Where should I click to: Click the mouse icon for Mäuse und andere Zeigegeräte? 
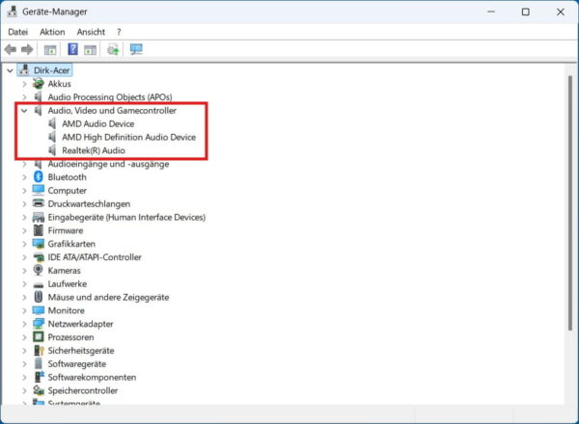point(38,297)
